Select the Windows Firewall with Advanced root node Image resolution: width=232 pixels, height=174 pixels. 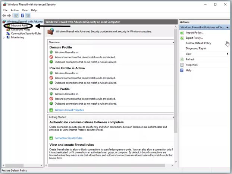click(x=25, y=22)
